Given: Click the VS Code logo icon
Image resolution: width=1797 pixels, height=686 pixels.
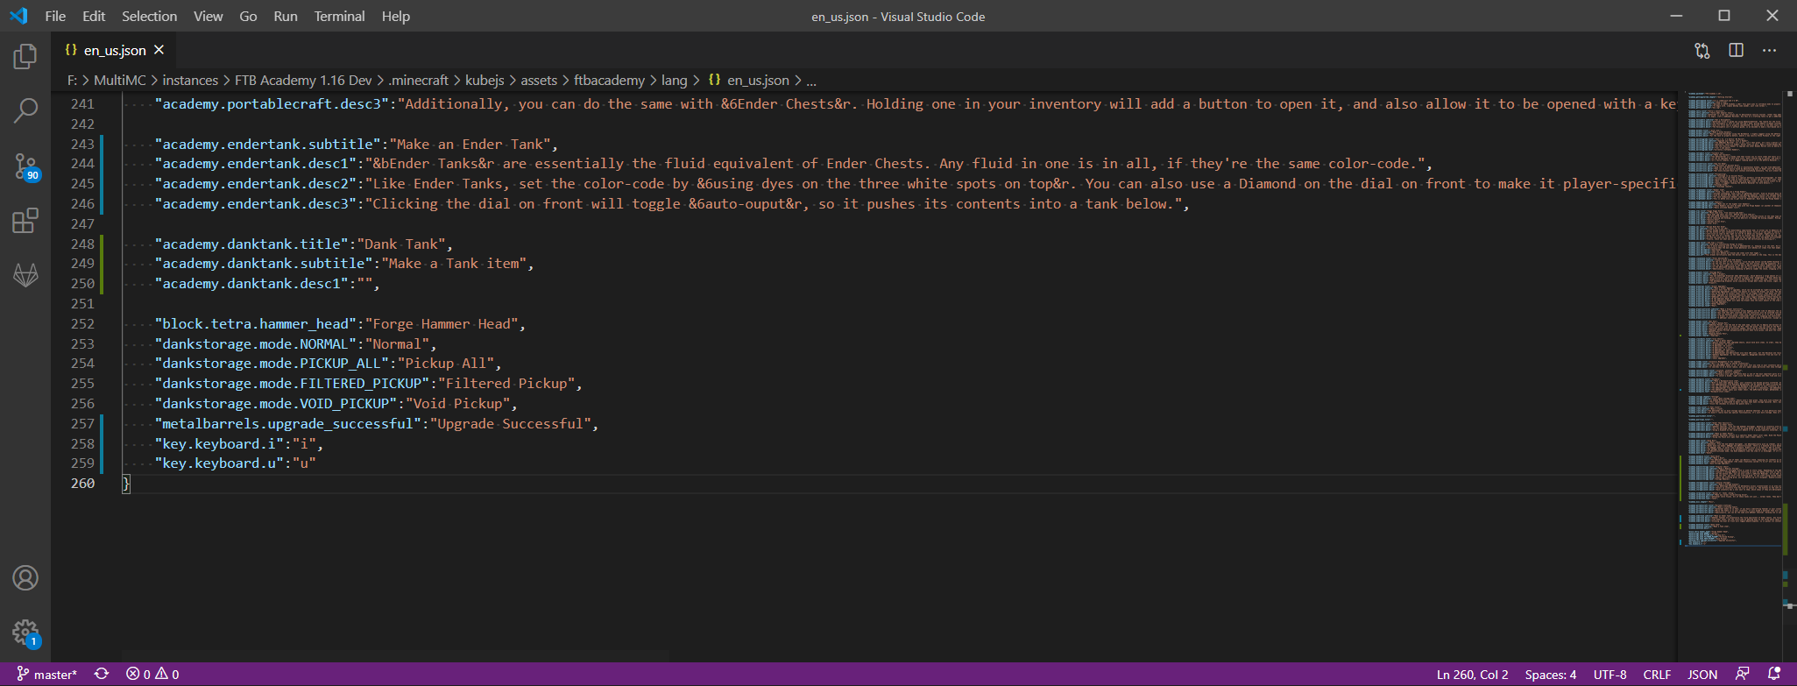Looking at the screenshot, I should click(x=18, y=16).
